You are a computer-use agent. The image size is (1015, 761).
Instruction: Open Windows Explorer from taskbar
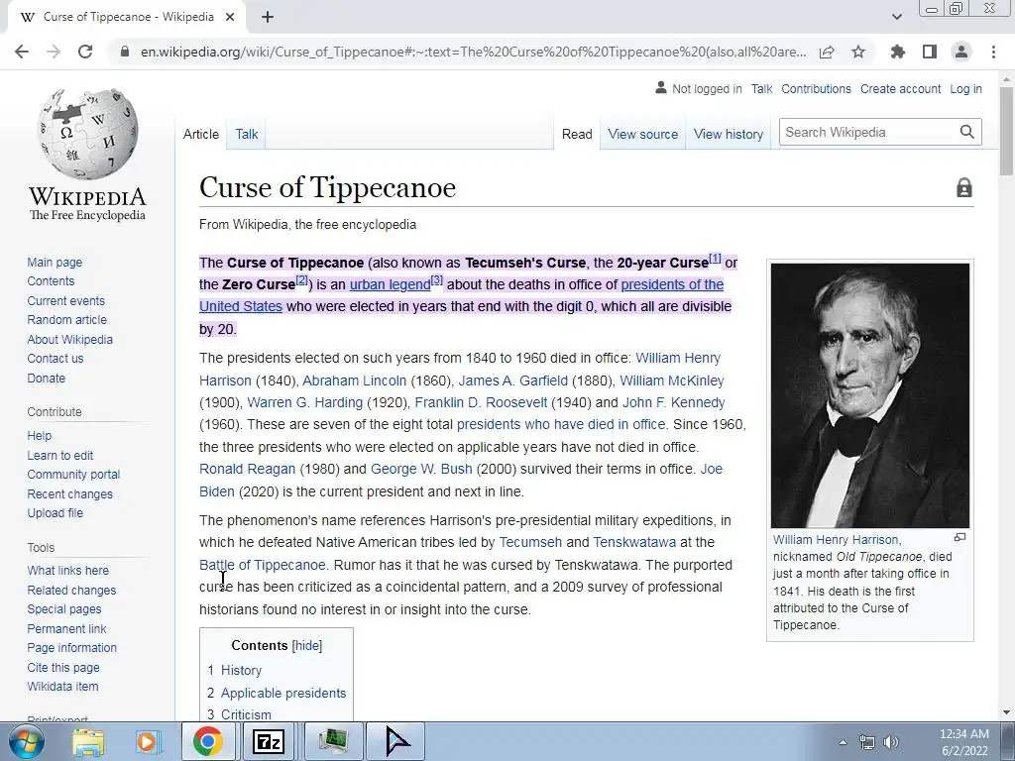88,741
